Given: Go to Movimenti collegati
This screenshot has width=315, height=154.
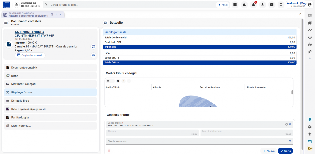Looking at the screenshot, I should pyautogui.click(x=50, y=84).
